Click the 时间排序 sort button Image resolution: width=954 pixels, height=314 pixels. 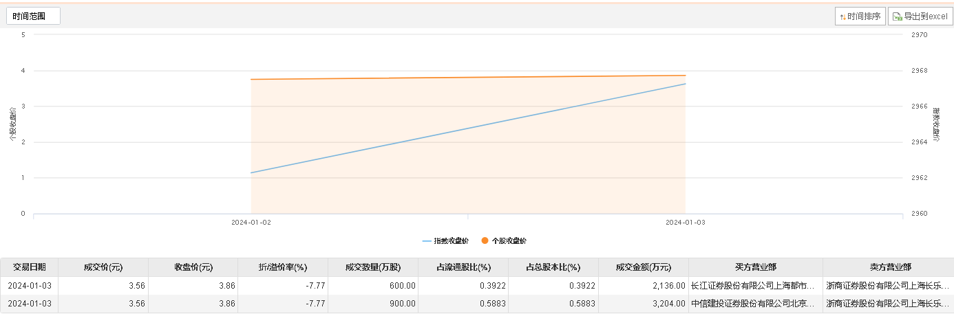[x=860, y=16]
